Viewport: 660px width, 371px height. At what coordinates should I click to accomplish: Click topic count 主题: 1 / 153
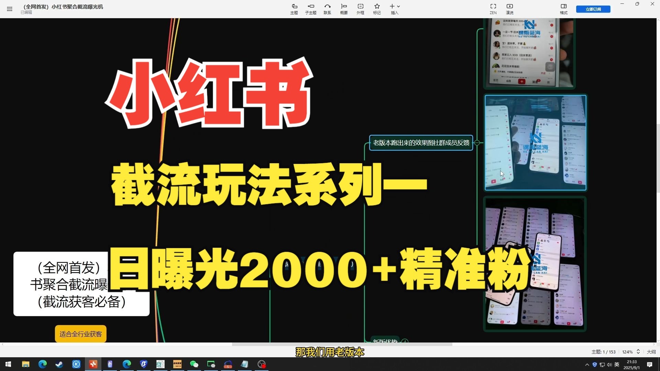pos(604,352)
